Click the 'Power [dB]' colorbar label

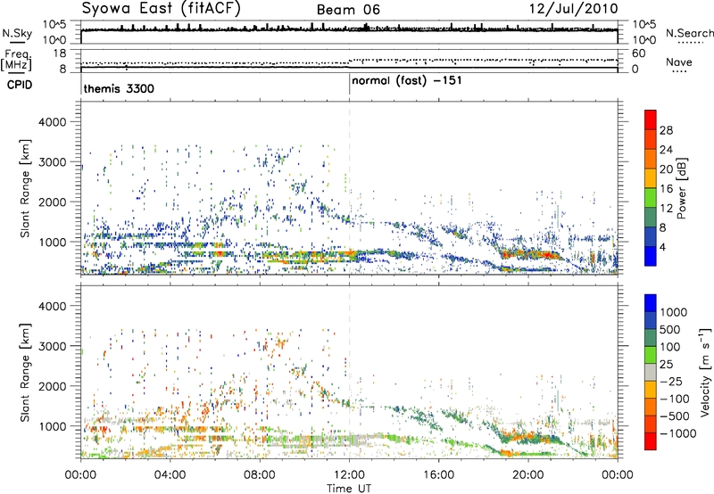coord(682,188)
